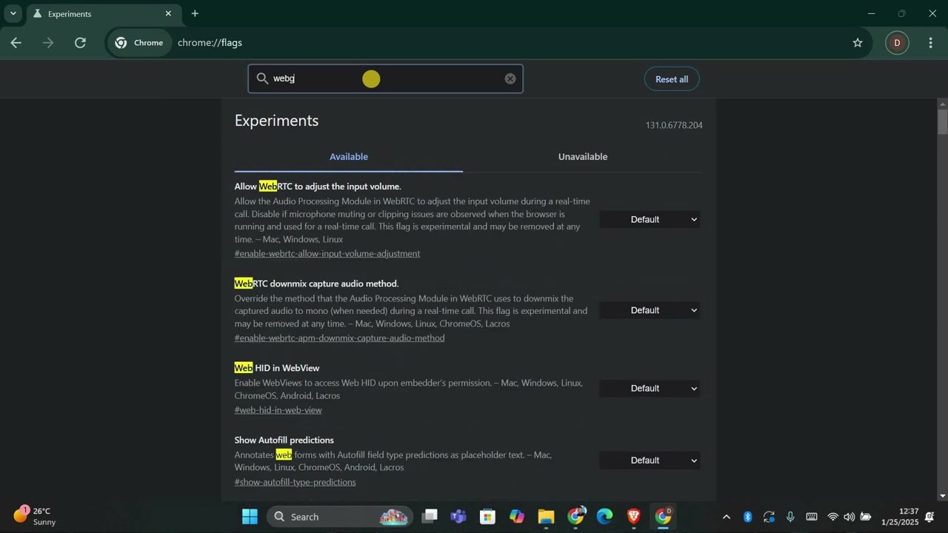Click the Windows taskbar Search box
The image size is (948, 533).
pos(341,517)
